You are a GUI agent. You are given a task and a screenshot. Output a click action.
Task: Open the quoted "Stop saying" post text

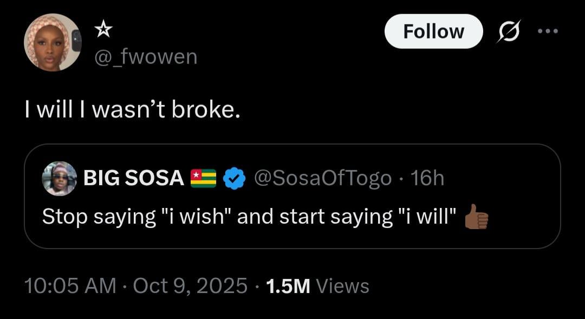249,217
